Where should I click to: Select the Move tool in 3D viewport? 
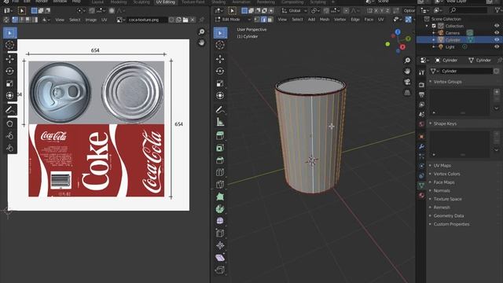(220, 59)
